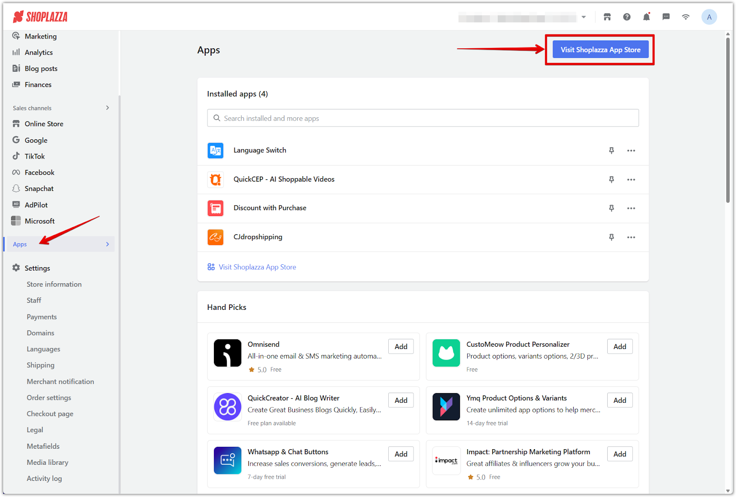Add Impact Partnership Marketing Platform
Viewport: 736px width, 497px height.
620,454
